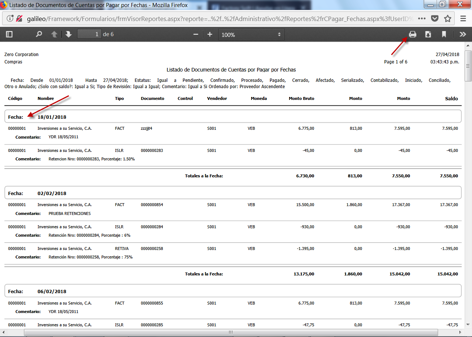Go to previous page arrow
This screenshot has height=337, width=472.
tap(54, 34)
